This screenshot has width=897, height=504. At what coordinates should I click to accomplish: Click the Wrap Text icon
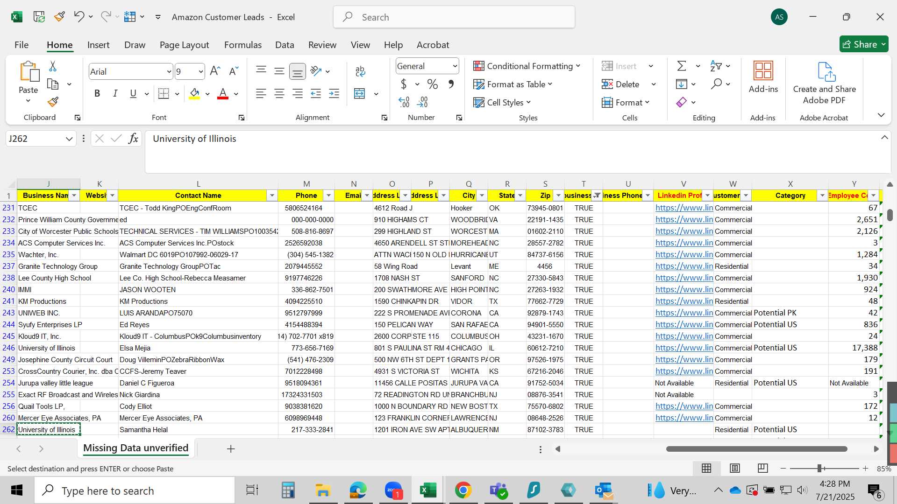tap(360, 71)
